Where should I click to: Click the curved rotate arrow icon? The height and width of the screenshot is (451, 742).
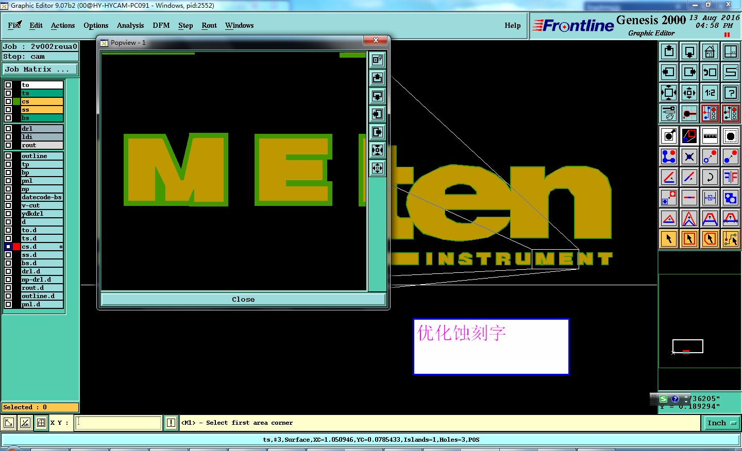pyautogui.click(x=710, y=177)
